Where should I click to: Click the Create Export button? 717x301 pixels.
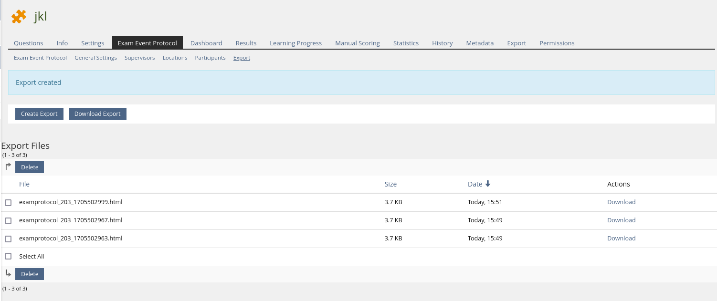39,114
